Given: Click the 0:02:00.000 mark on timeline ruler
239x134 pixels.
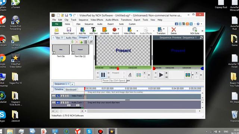Looking at the screenshot, I should pyautogui.click(x=131, y=89).
